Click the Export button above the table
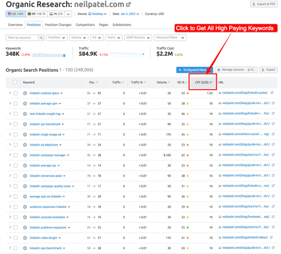 tap(268, 70)
